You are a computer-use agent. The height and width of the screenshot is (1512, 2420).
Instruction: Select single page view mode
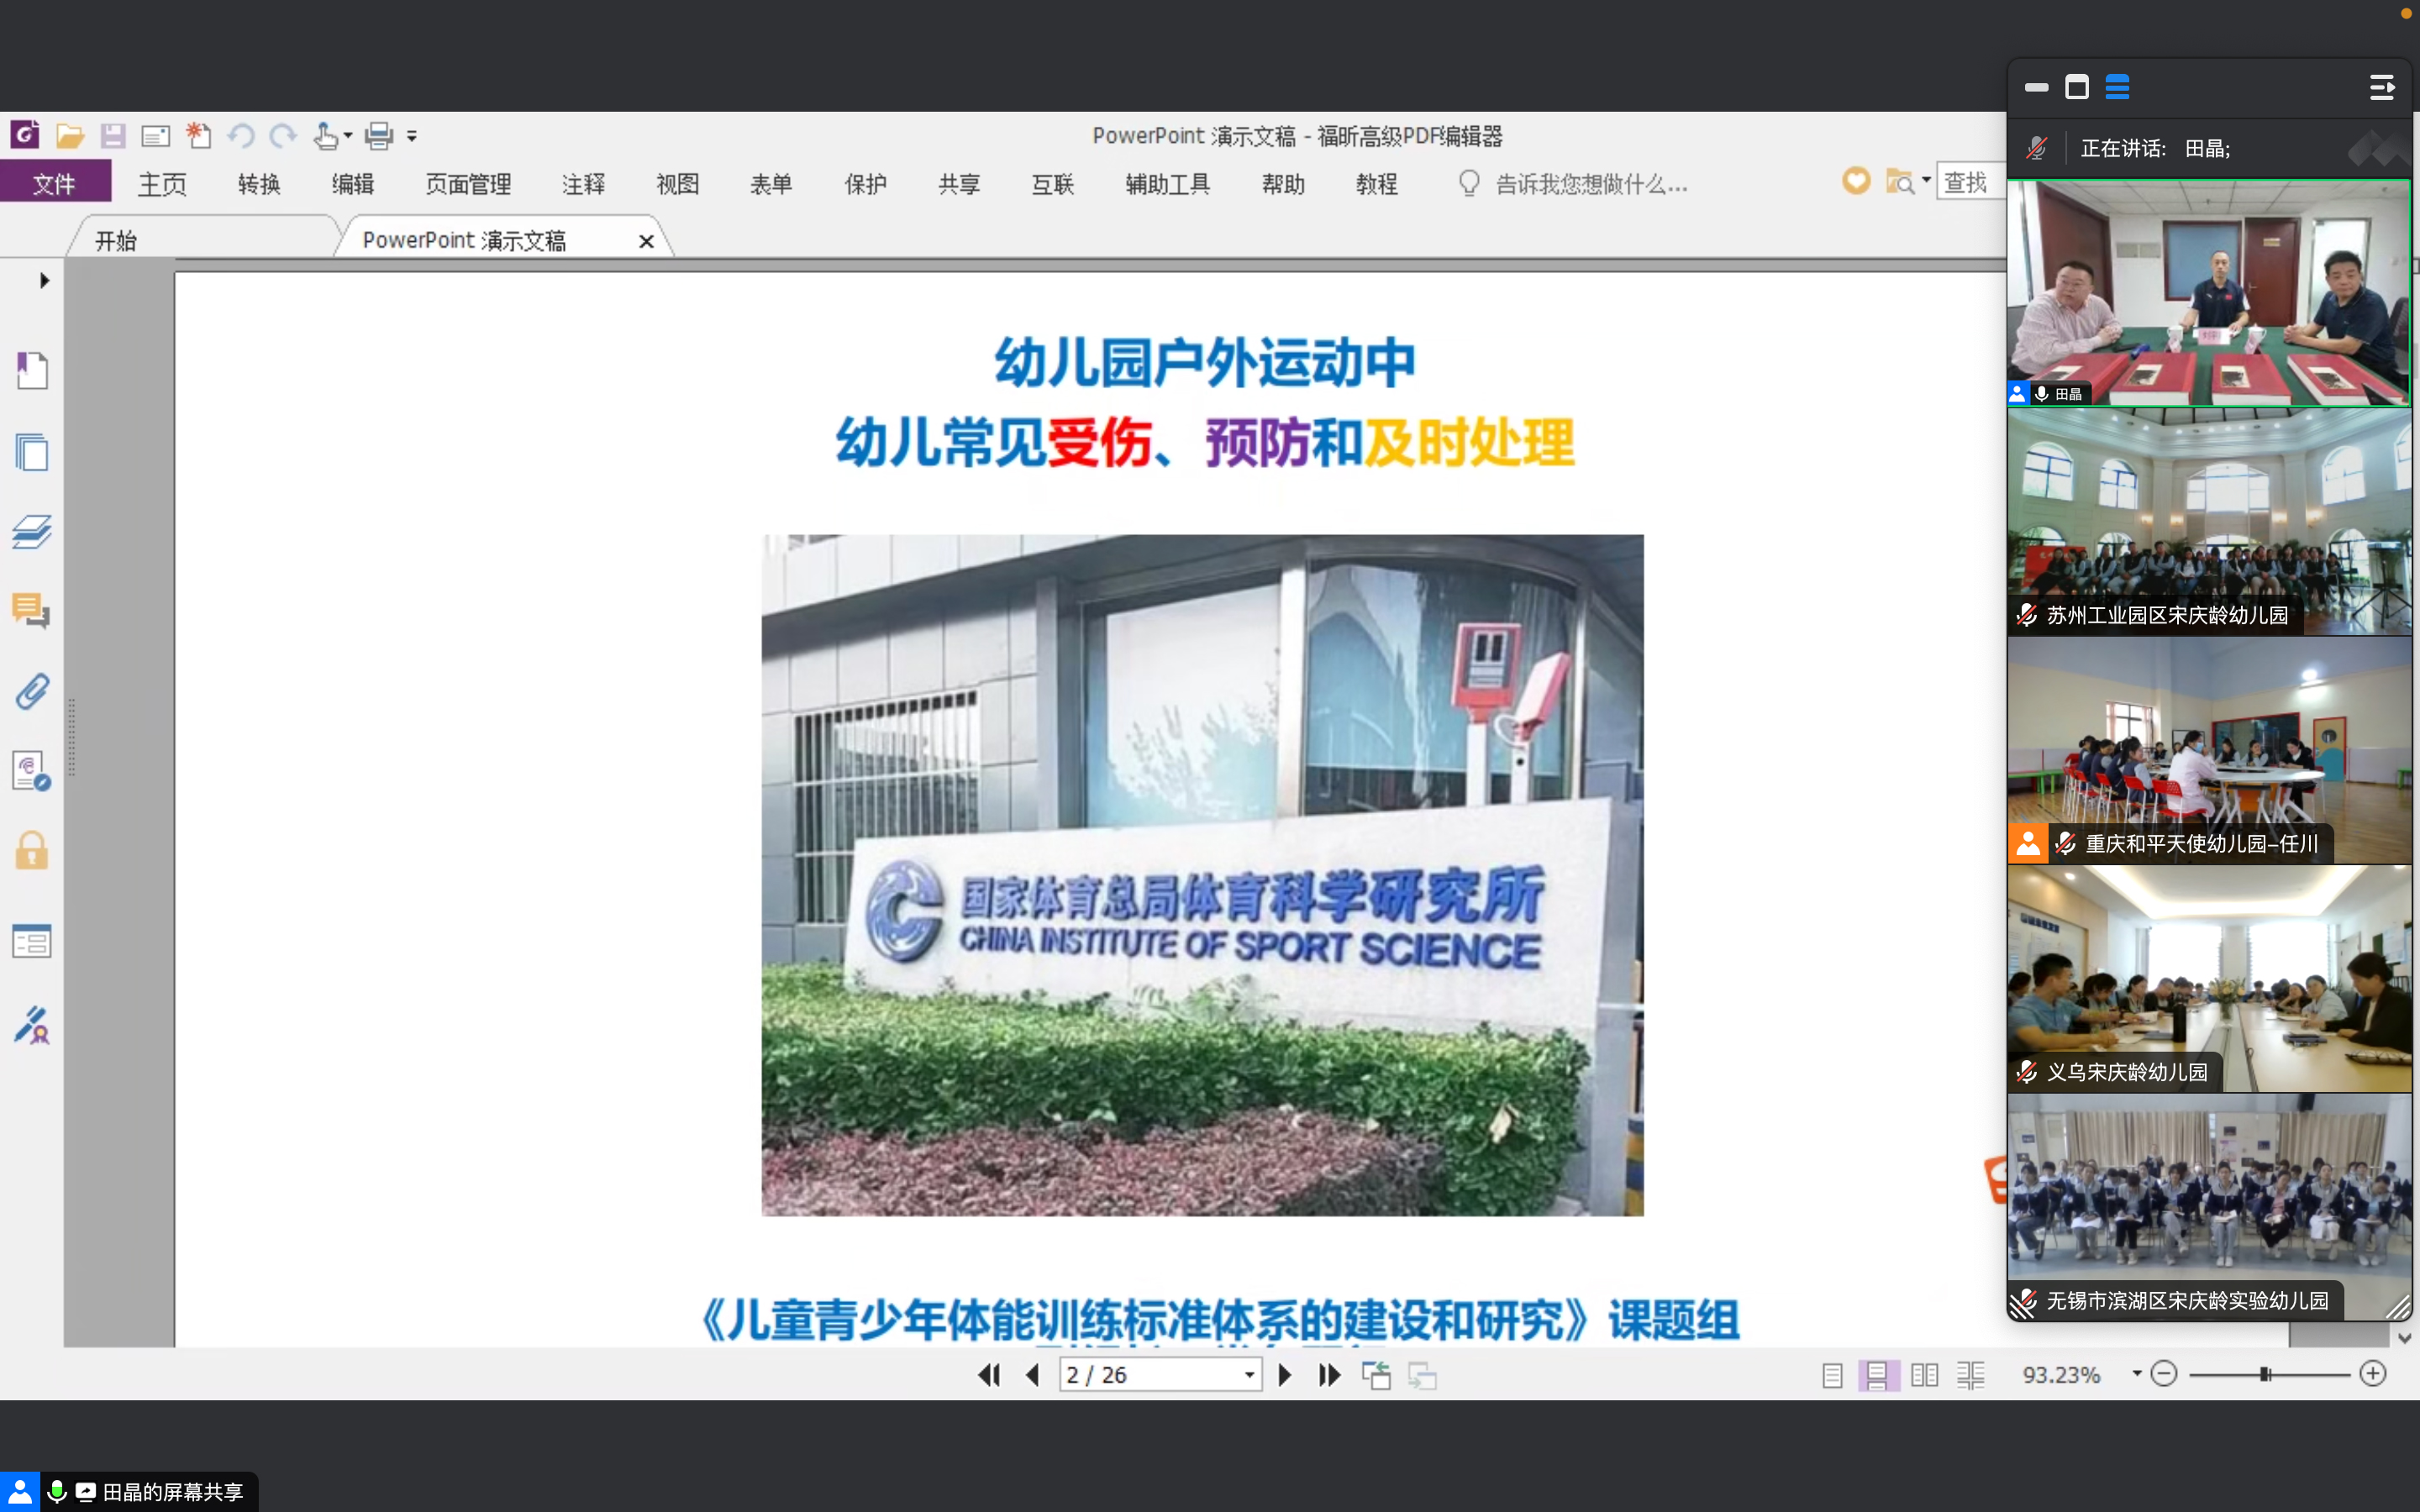pyautogui.click(x=1832, y=1376)
